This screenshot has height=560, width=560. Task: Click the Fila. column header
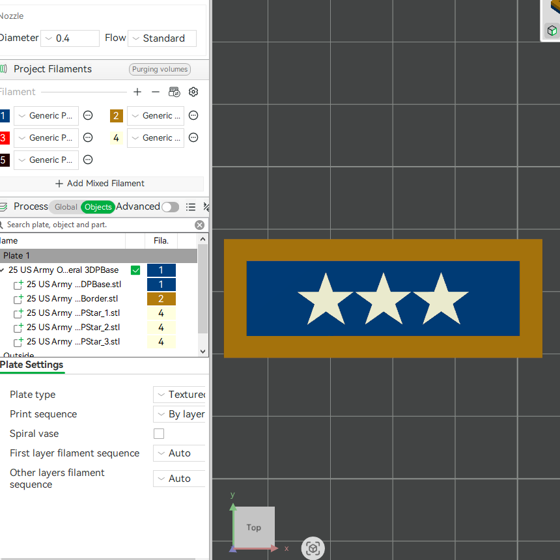pos(161,241)
